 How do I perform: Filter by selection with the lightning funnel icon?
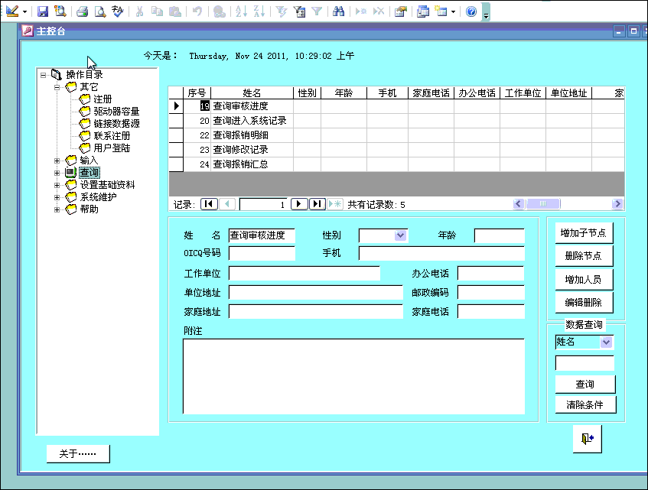click(x=282, y=11)
